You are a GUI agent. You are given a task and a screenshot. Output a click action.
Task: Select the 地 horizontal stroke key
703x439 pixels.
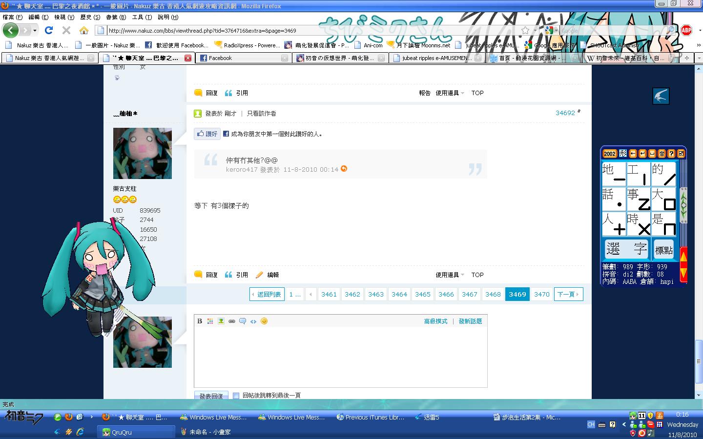pyautogui.click(x=614, y=174)
